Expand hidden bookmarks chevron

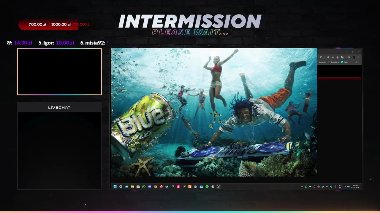(x=357, y=62)
